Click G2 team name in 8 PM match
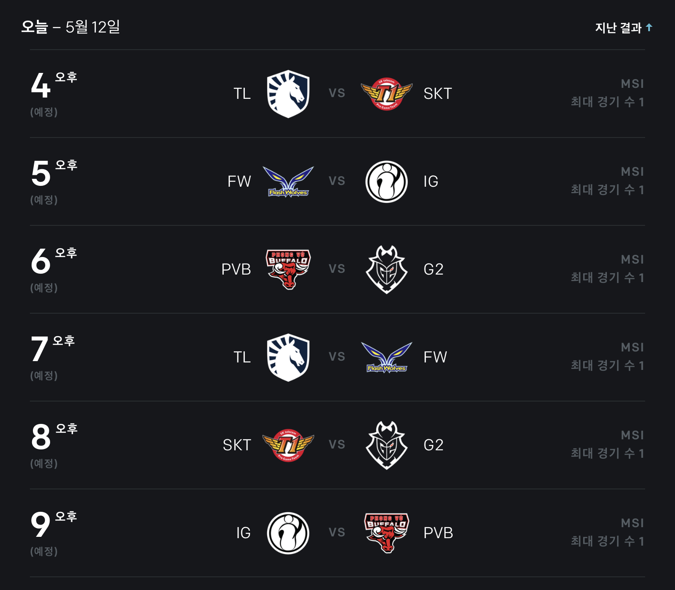 click(433, 445)
